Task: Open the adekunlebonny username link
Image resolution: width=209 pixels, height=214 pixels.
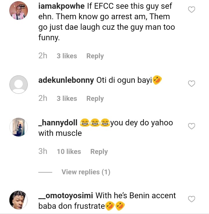Action: coord(66,80)
